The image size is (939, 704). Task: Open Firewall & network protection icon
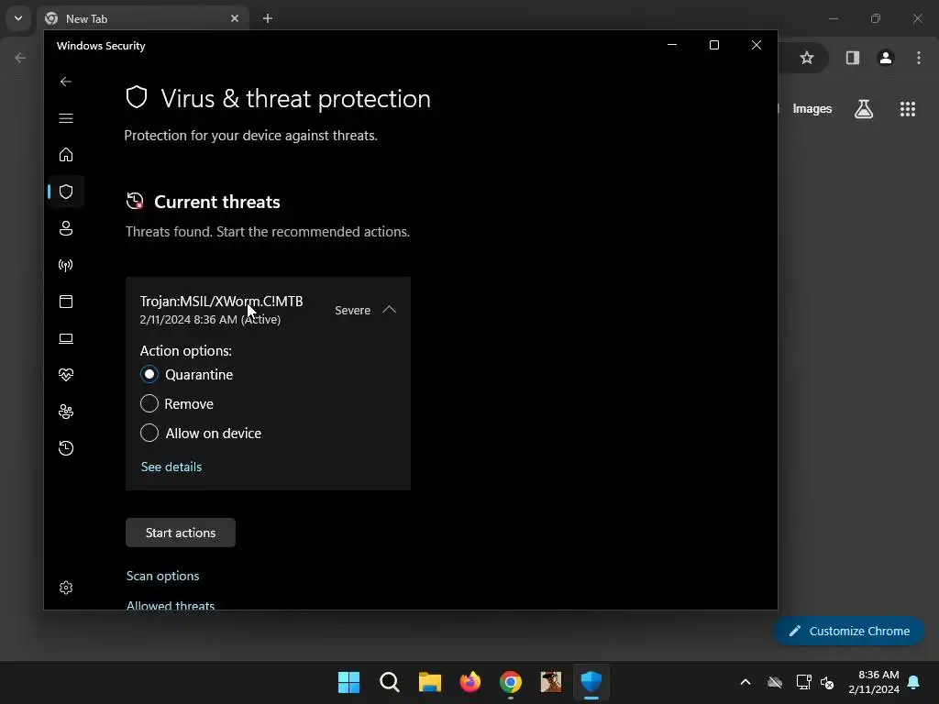[66, 265]
